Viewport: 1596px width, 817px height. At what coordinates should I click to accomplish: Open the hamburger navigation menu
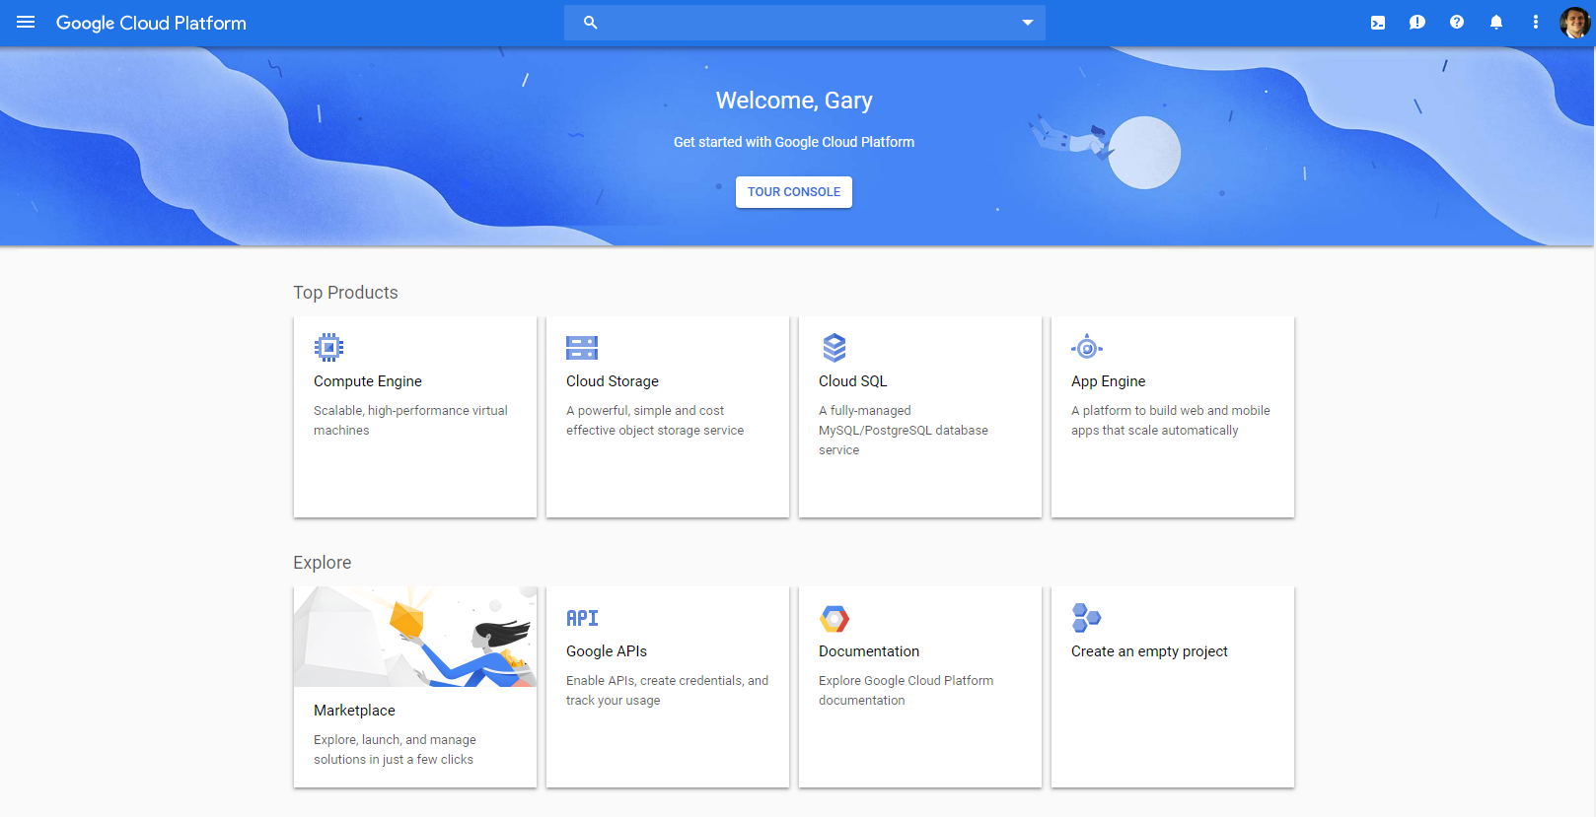pos(26,22)
